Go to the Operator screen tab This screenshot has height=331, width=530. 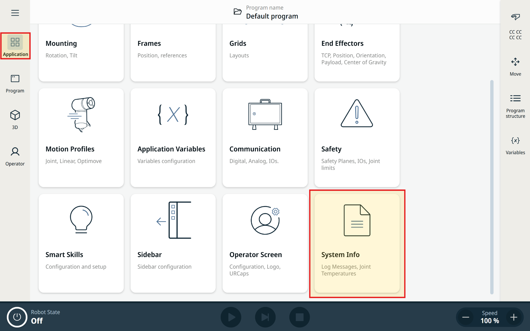(15, 156)
